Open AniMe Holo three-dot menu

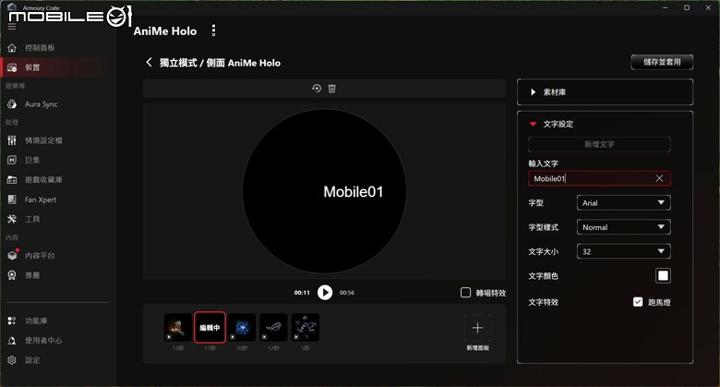point(213,30)
